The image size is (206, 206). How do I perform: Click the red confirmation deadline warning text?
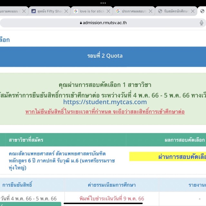tap(105, 112)
